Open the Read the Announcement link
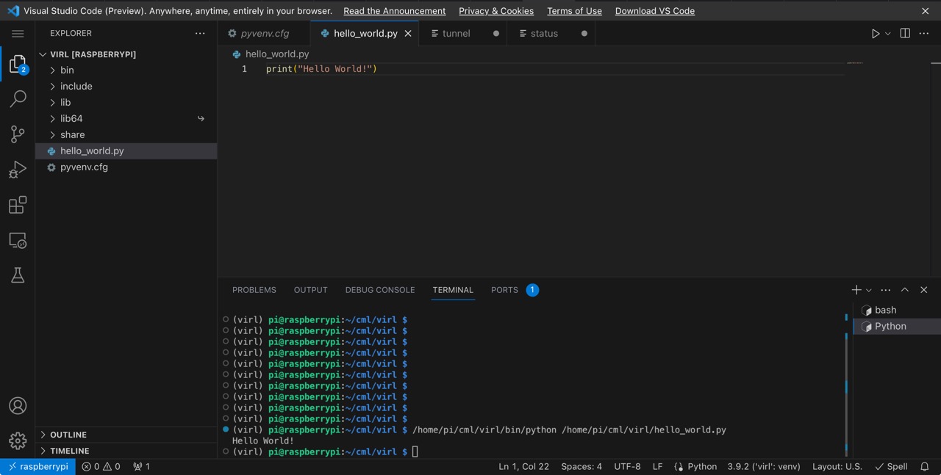This screenshot has width=941, height=475. click(394, 11)
